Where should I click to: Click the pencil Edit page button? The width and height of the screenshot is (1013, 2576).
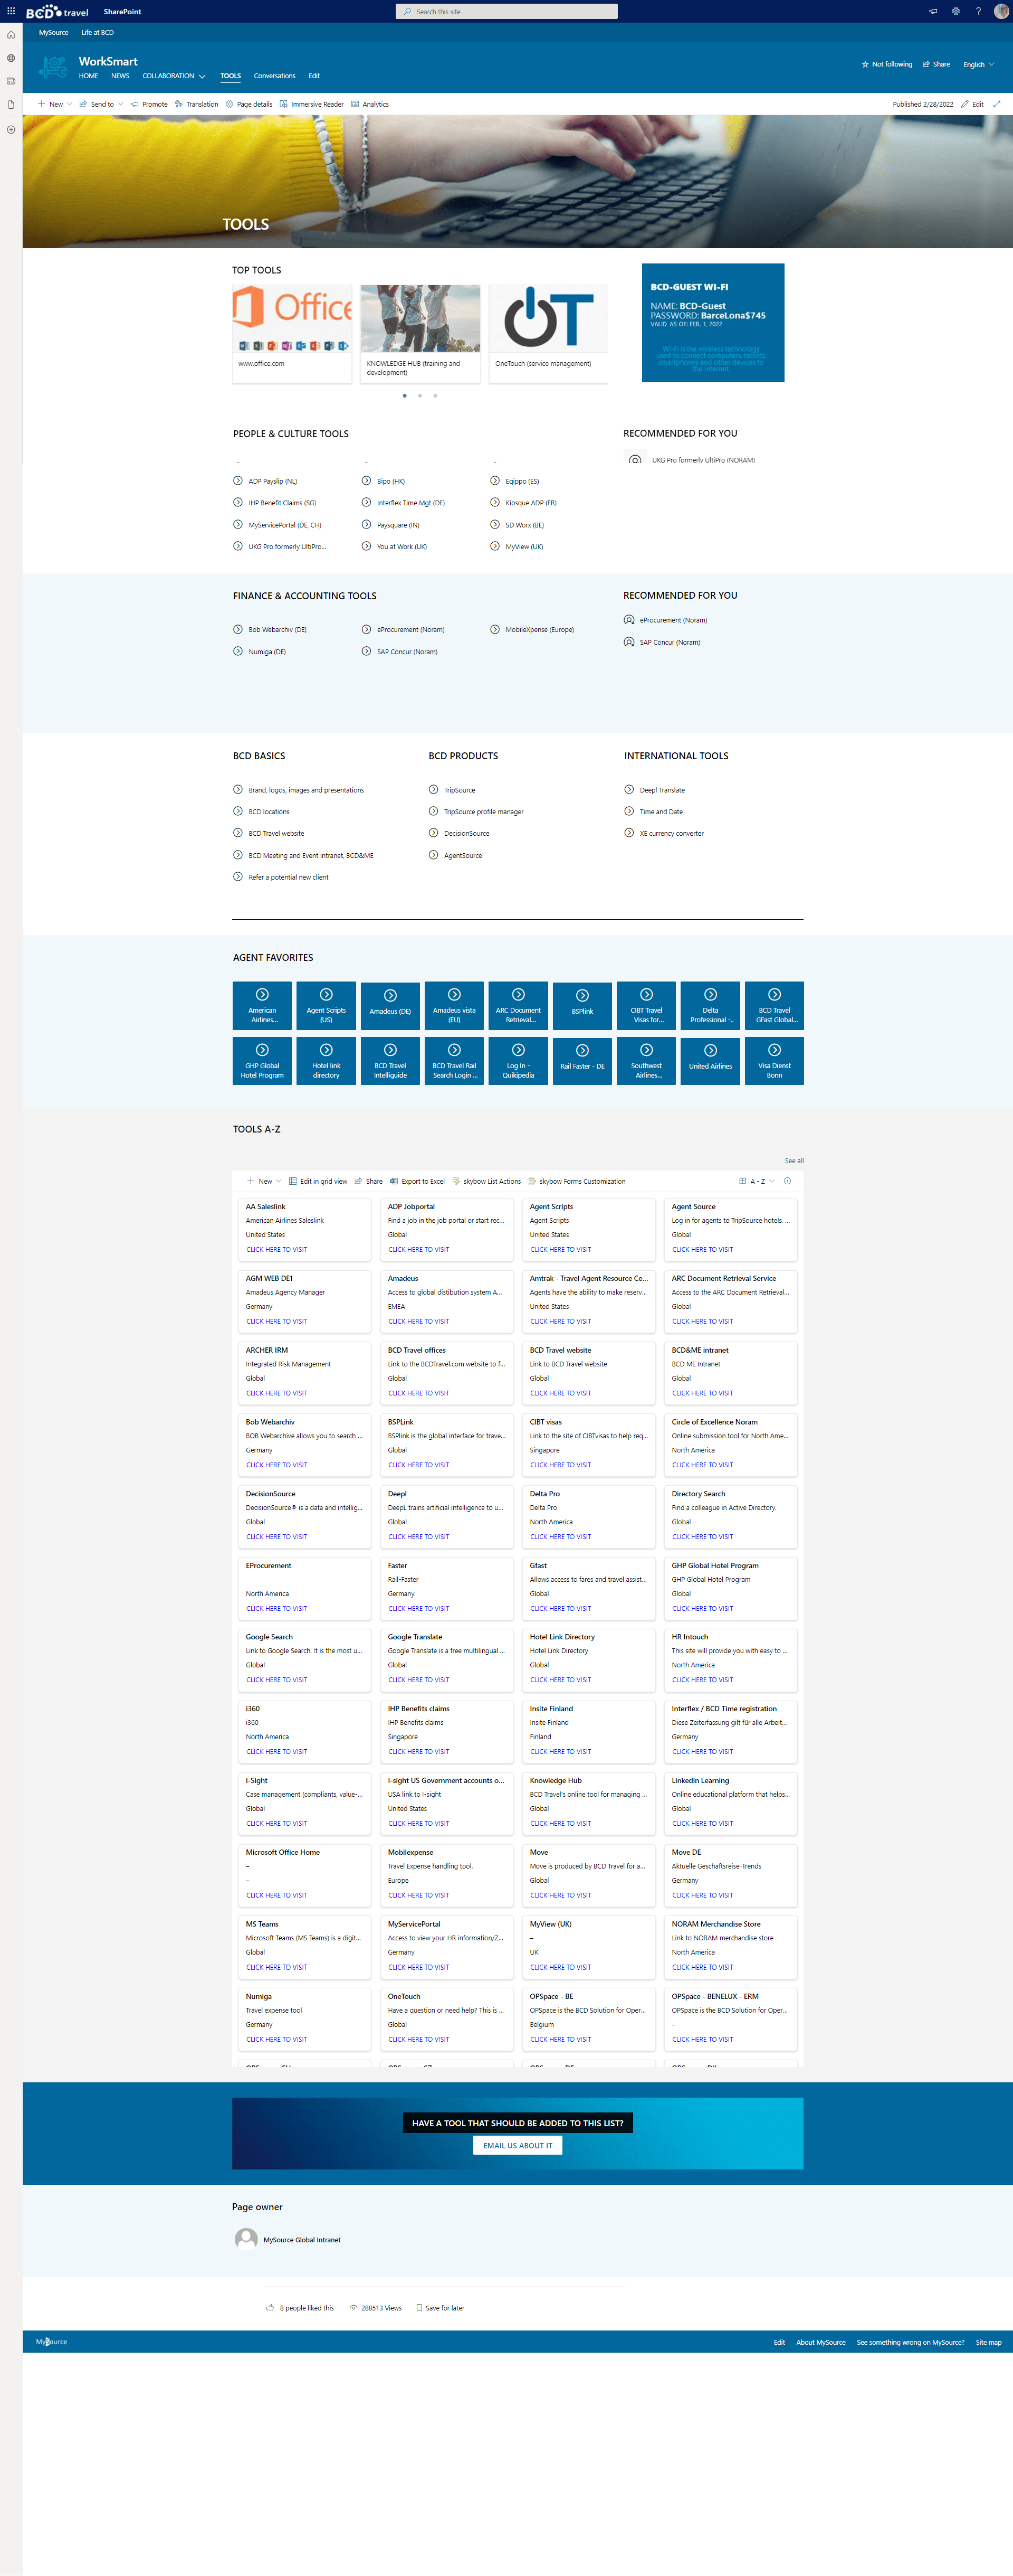972,104
